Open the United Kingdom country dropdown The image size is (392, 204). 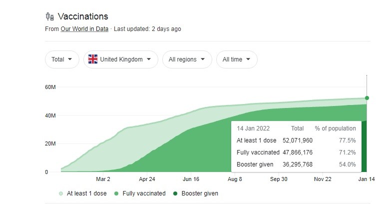tap(120, 59)
